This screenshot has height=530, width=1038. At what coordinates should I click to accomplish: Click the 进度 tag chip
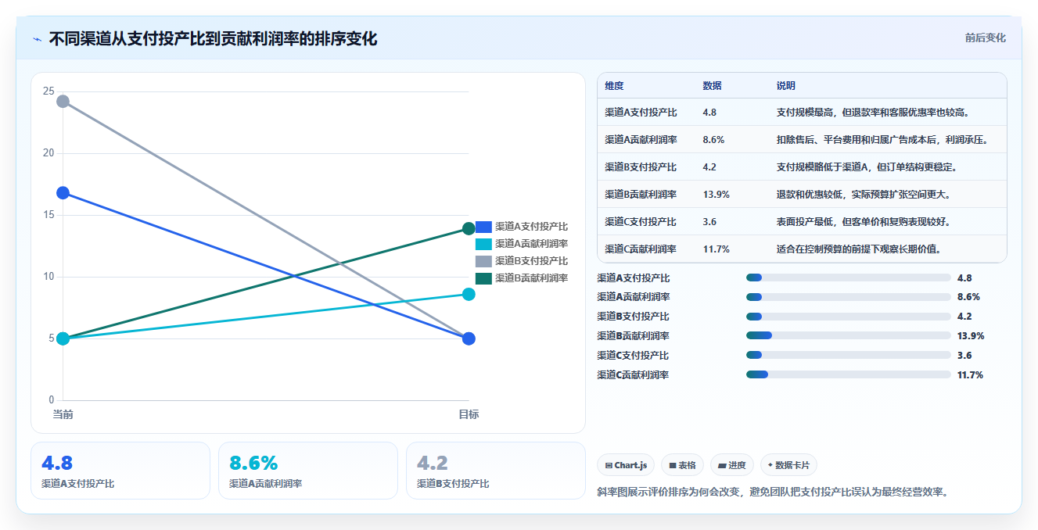pos(732,465)
